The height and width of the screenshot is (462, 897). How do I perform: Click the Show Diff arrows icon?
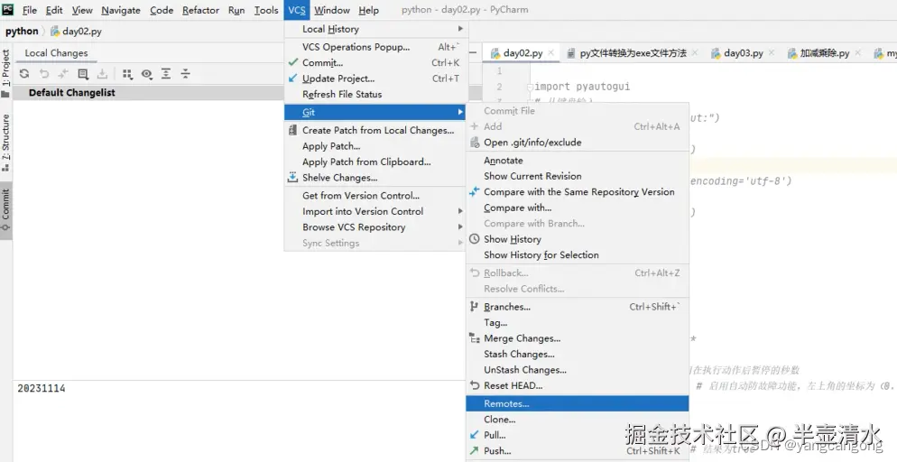pyautogui.click(x=63, y=74)
